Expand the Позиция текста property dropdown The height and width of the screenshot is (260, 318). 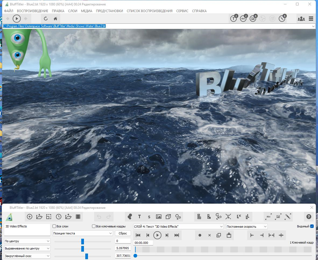click(83, 233)
